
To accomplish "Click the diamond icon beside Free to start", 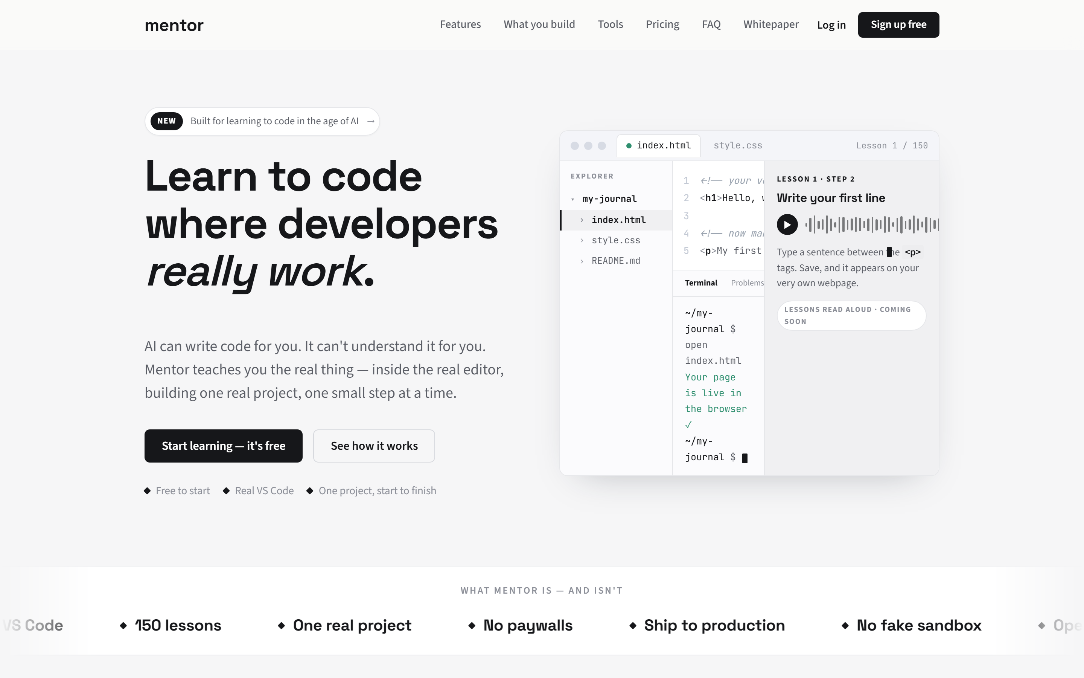I will [x=148, y=490].
